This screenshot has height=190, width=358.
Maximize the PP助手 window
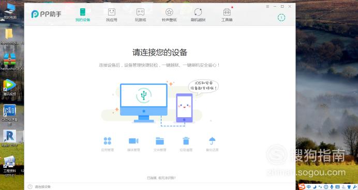tap(282, 6)
